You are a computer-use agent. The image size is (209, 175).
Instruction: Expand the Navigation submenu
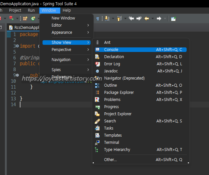click(67, 60)
